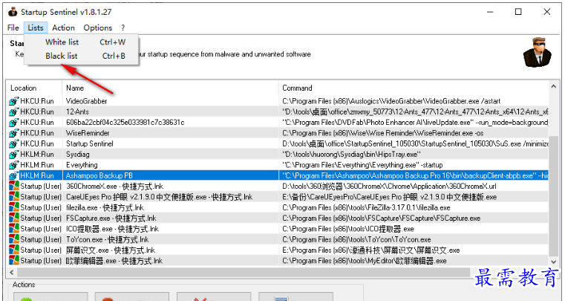This screenshot has height=301, width=565.
Task: Click Startup (User) location in ToYcon row
Action: (41, 239)
